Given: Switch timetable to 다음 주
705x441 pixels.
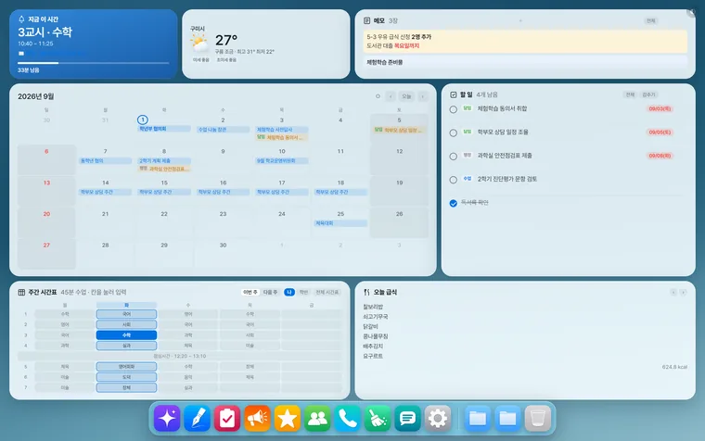Looking at the screenshot, I should 270,293.
